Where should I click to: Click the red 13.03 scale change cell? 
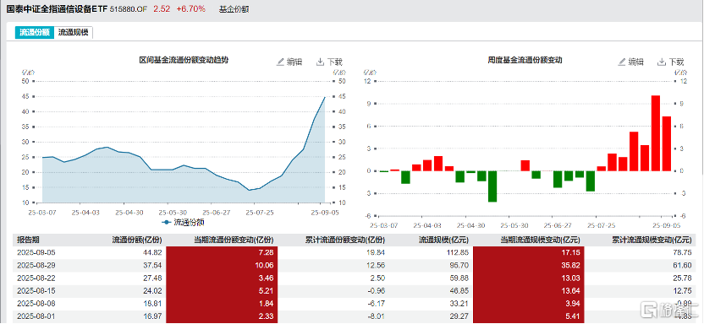[530, 278]
